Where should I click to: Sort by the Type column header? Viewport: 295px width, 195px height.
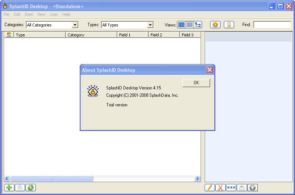(39, 35)
